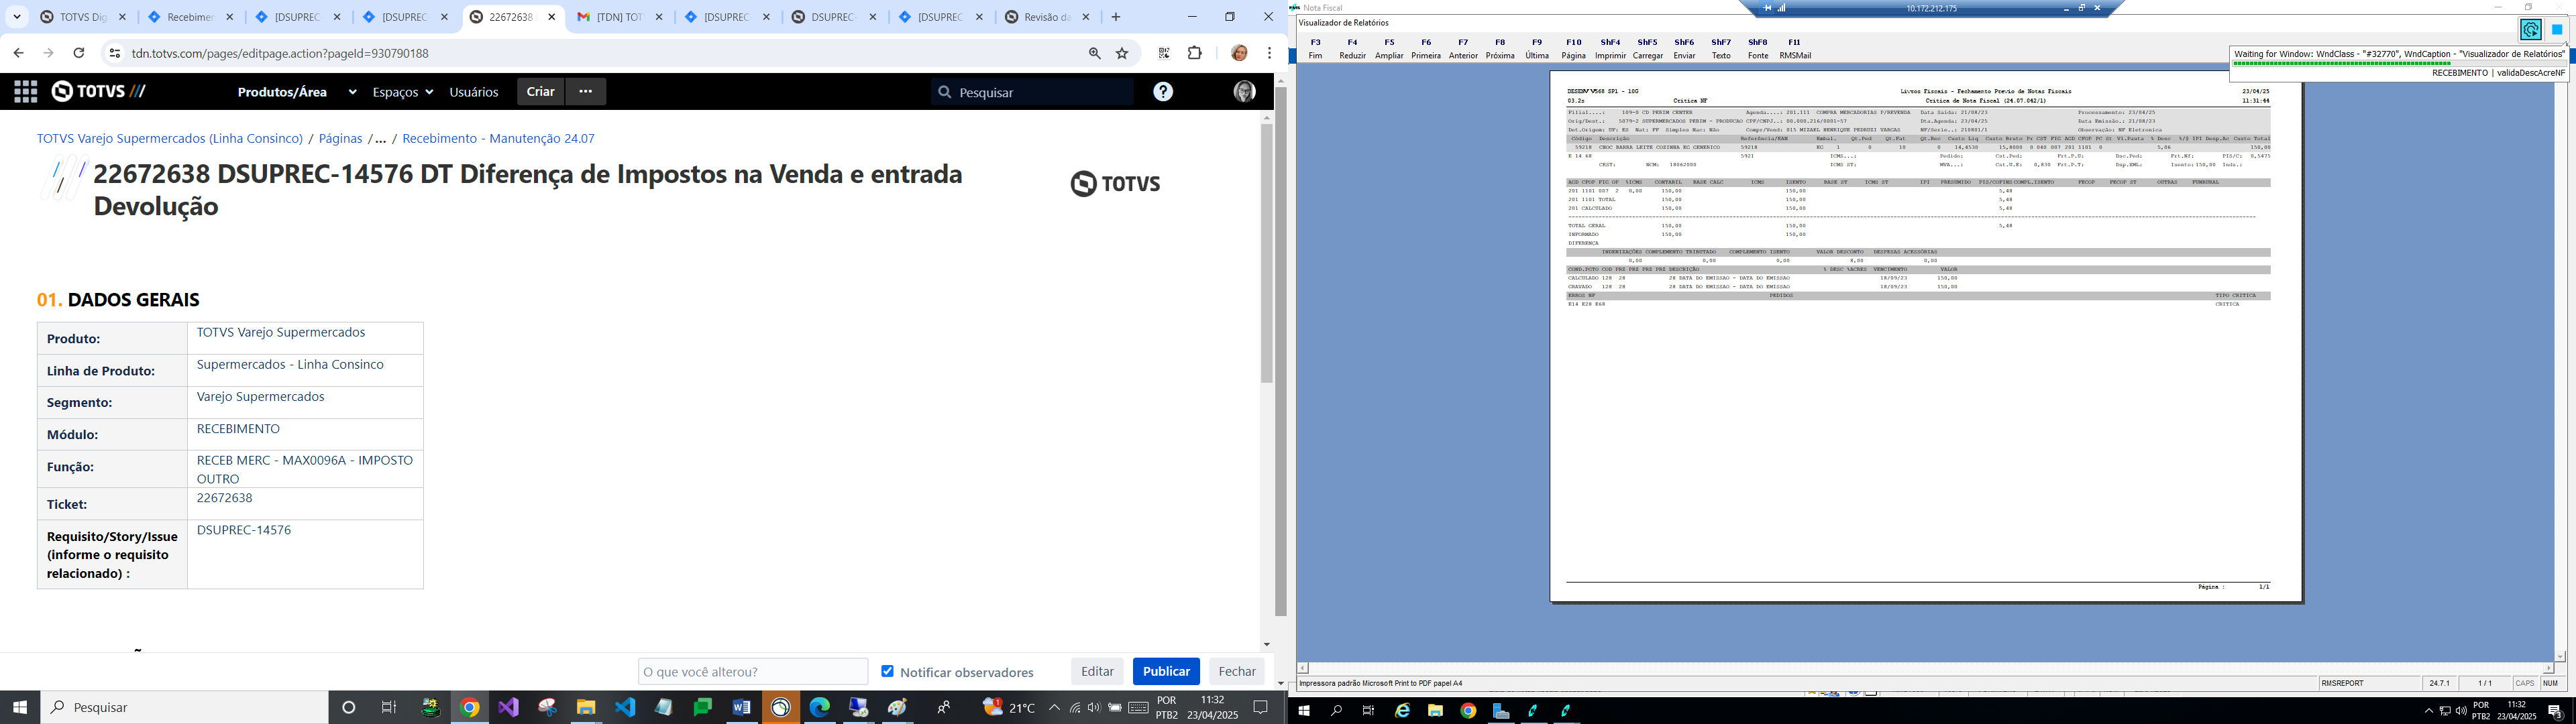Open Recebimento - Manutenção 24.07 breadcrumb link
Screen dimensions: 2576x724
498,139
